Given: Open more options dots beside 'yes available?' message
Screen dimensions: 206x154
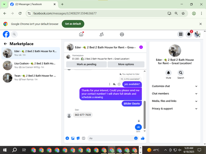Looking at the screenshot, I should pyautogui.click(x=110, y=84).
